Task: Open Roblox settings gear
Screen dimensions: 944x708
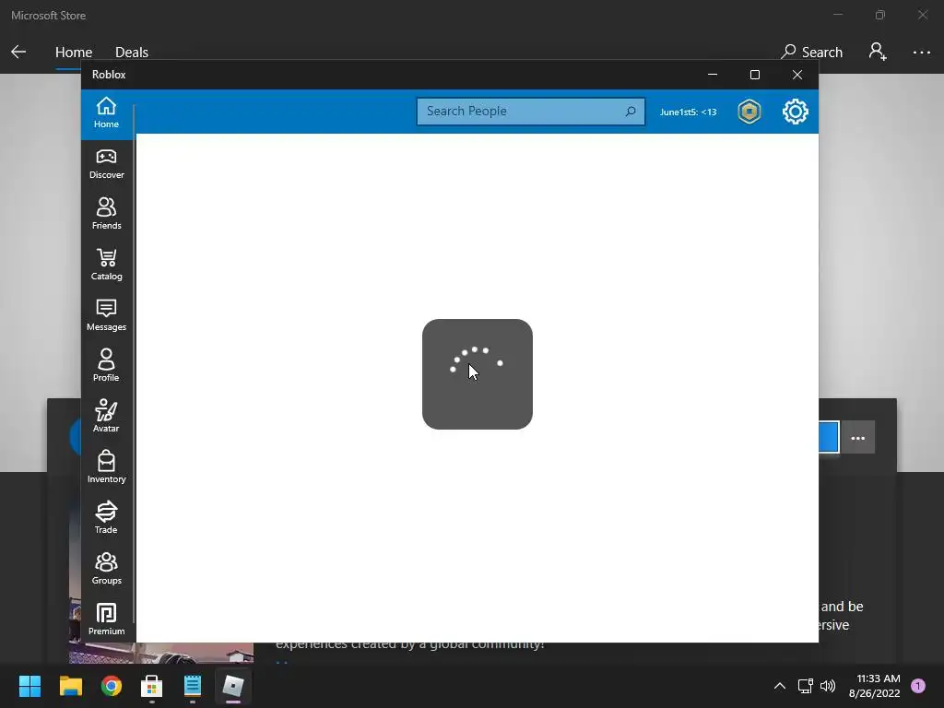Action: coord(796,112)
